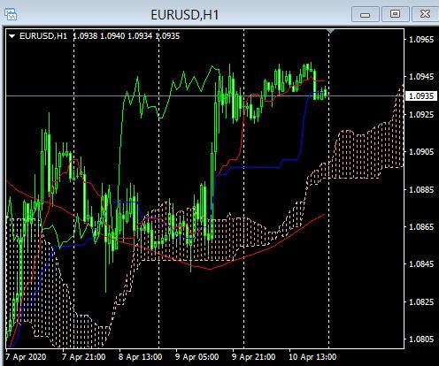Click the 8 Apr 13:00 time label

(140, 357)
